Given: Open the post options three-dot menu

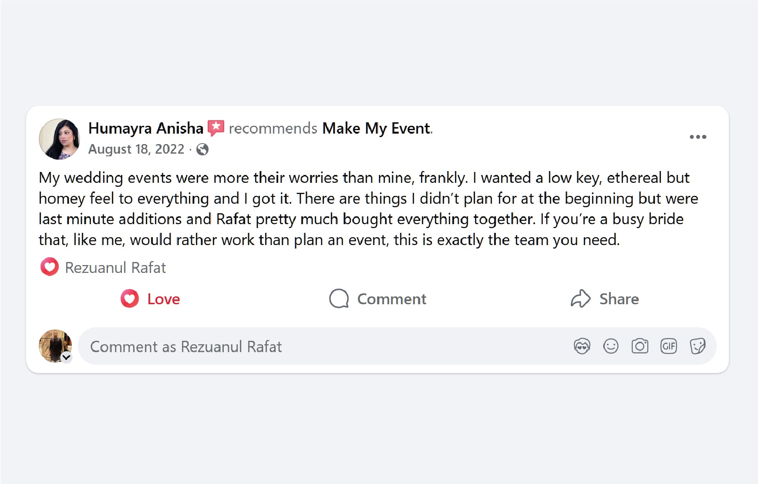Looking at the screenshot, I should point(698,136).
